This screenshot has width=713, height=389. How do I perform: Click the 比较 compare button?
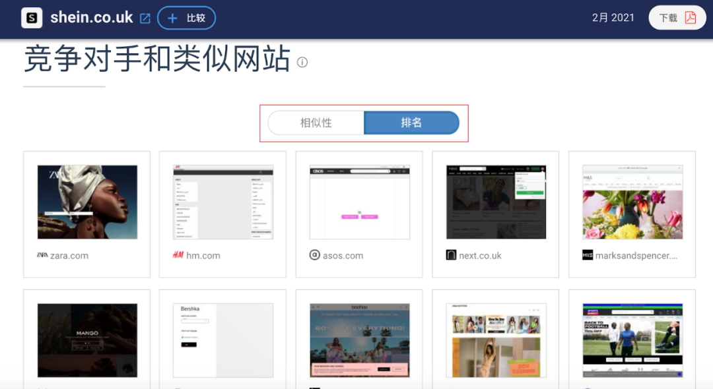click(186, 18)
